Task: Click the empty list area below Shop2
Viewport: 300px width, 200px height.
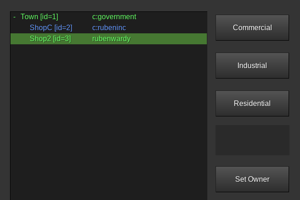Action: (109, 122)
